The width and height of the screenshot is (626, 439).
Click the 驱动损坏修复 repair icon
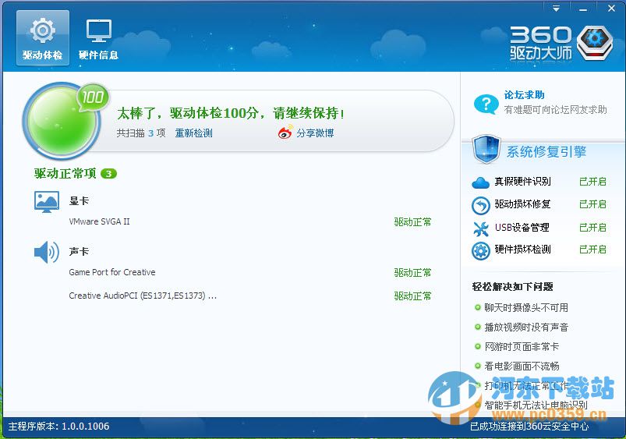pos(481,206)
